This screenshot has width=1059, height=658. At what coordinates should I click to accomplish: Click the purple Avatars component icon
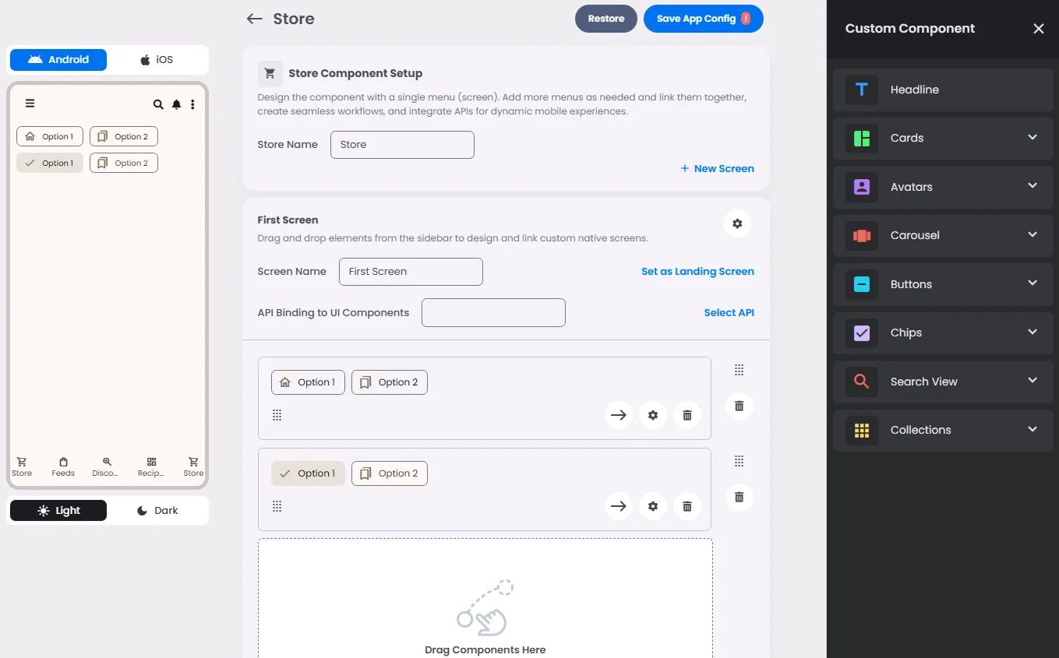pos(862,187)
